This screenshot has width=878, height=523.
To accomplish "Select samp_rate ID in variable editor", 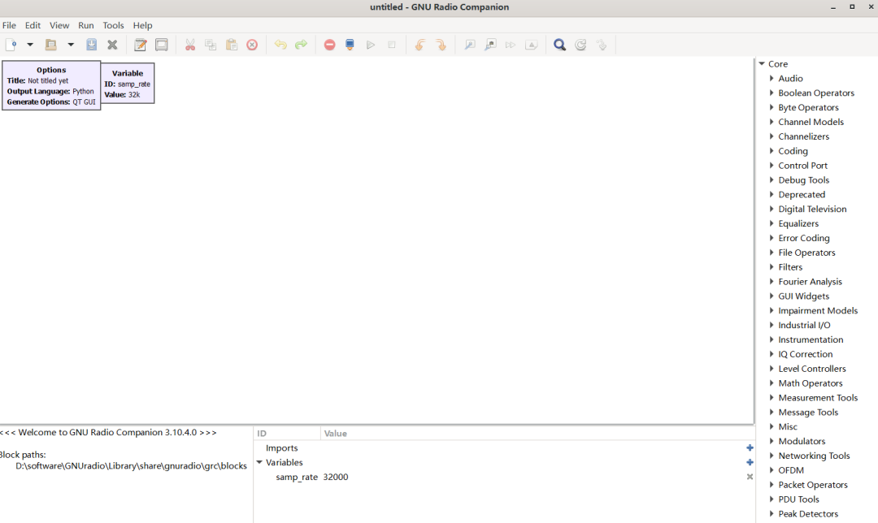I will [297, 478].
